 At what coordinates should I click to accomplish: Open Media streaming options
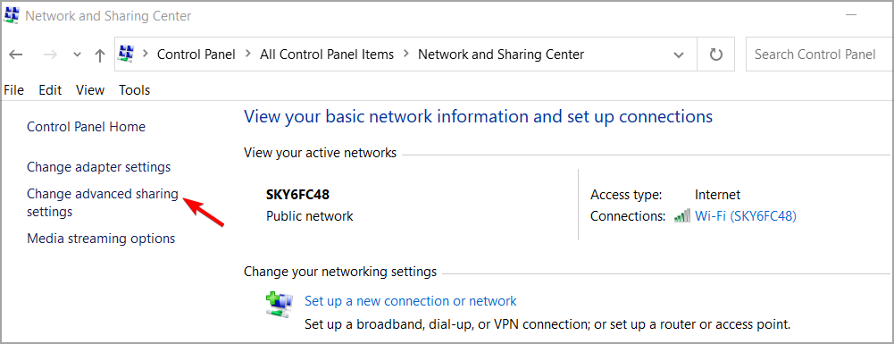101,239
